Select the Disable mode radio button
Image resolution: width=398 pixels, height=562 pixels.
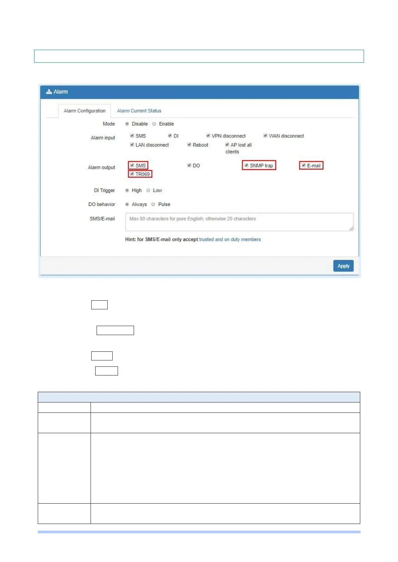point(127,124)
